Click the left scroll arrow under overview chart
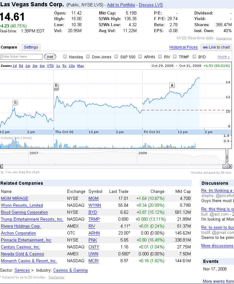234x284 pixels. (x=1, y=166)
